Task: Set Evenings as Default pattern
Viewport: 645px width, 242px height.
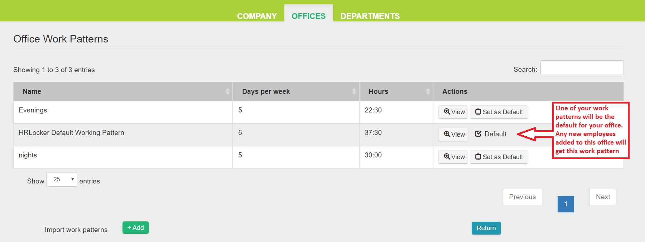Action: coord(499,112)
